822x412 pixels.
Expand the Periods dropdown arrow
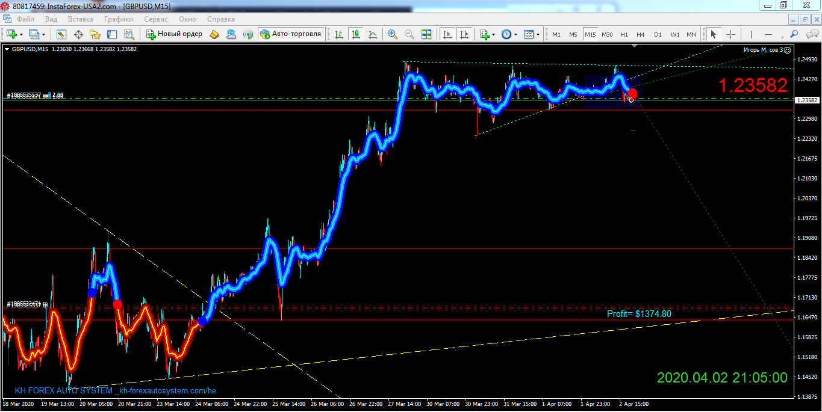515,34
